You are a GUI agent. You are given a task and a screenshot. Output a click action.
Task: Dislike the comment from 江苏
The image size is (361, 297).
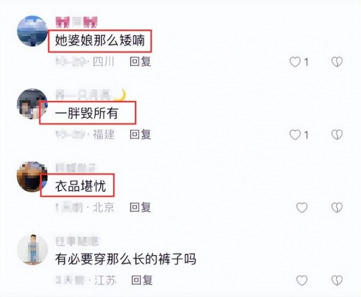coord(337,280)
